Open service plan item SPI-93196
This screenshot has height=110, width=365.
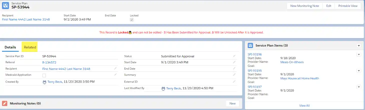coord(255,54)
